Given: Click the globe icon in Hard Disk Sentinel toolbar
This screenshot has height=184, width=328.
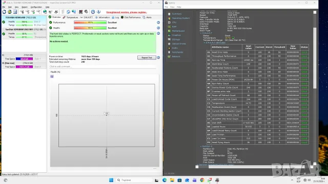Looking at the screenshot, I should (x=45, y=12).
